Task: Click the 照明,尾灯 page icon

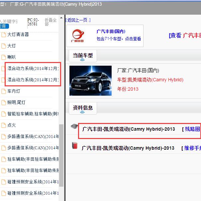Action: coord(4,102)
